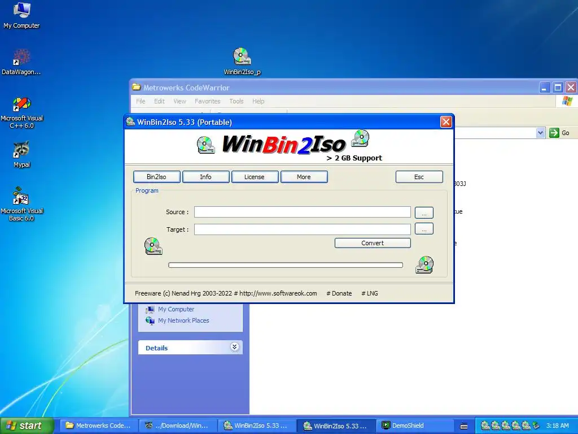Open the Tools menu in Explorer

(237, 101)
